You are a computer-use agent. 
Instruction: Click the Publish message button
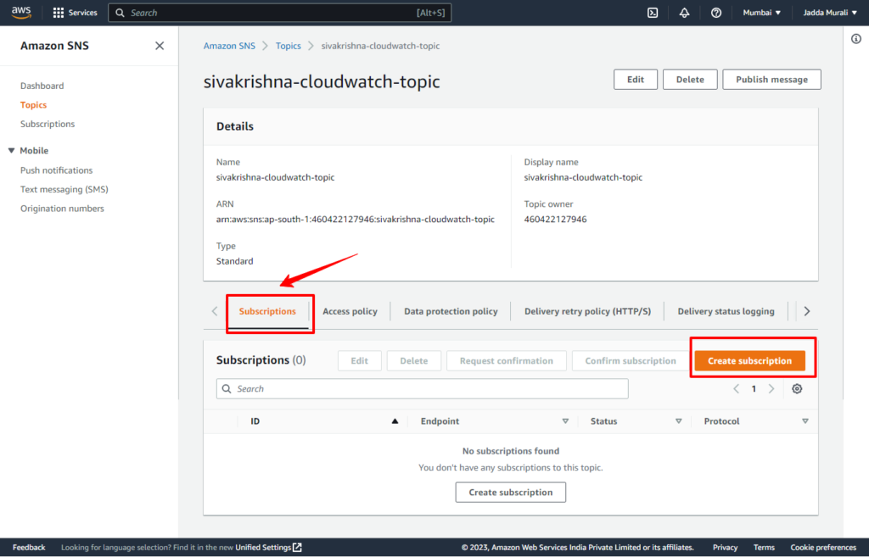[x=771, y=80]
